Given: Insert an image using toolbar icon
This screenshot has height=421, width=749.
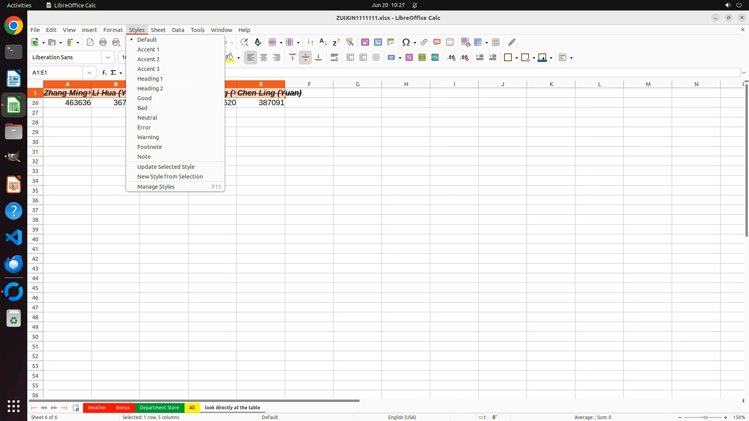Looking at the screenshot, I should pos(365,42).
